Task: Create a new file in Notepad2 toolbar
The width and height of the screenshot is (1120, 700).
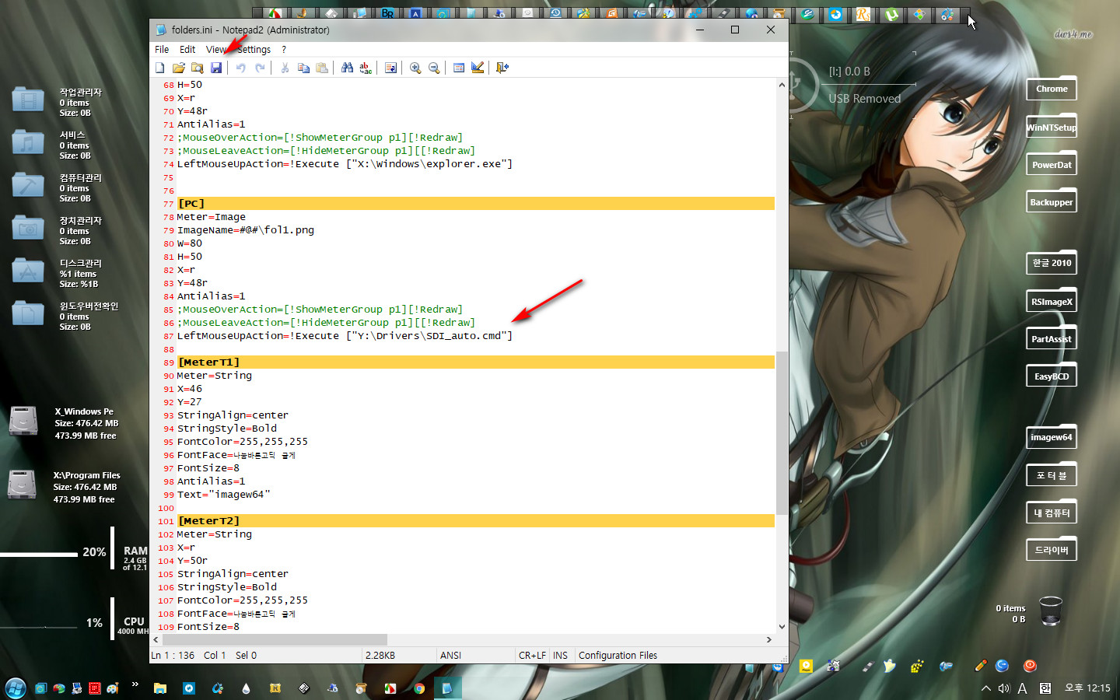Action: [x=160, y=68]
